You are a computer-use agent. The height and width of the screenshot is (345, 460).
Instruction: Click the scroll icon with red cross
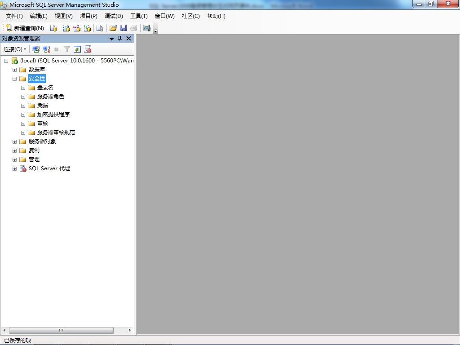88,49
